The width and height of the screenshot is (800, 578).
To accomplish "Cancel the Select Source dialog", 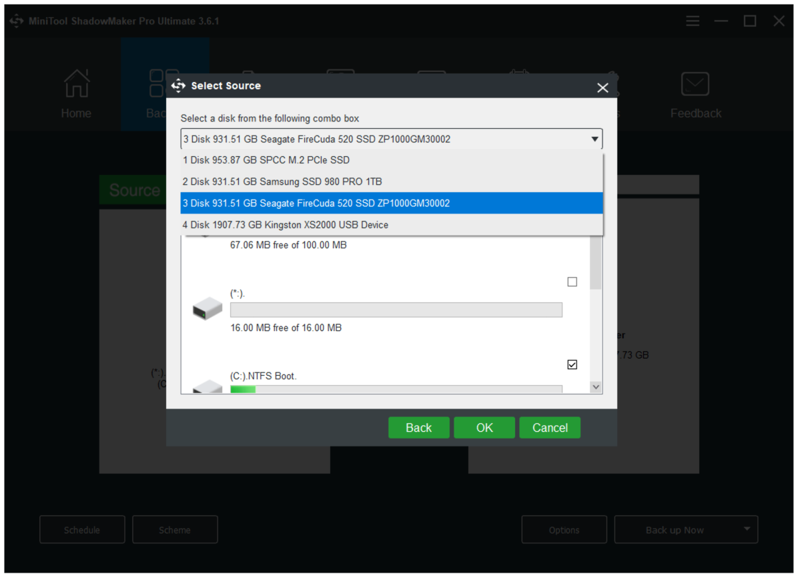I will point(550,428).
